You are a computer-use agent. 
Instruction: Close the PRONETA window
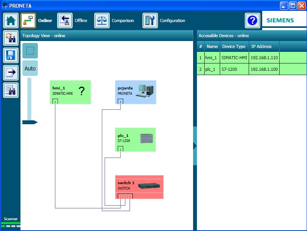click(x=302, y=6)
